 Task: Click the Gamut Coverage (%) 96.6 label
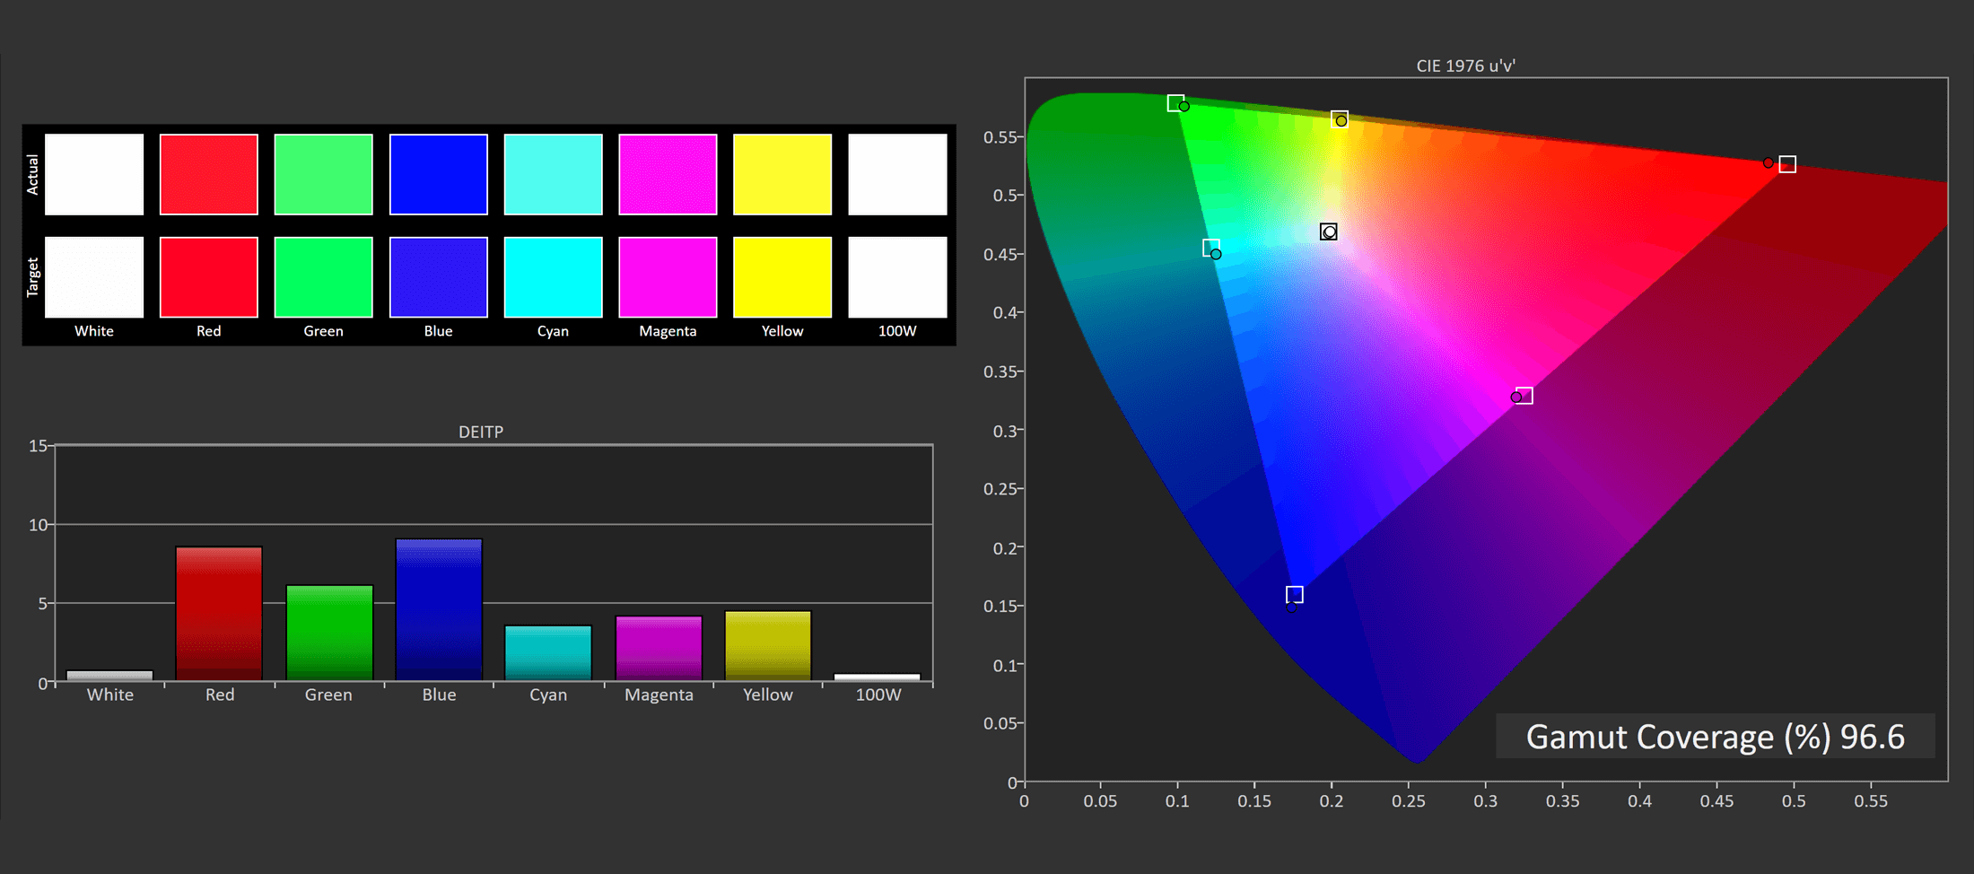point(1715,737)
